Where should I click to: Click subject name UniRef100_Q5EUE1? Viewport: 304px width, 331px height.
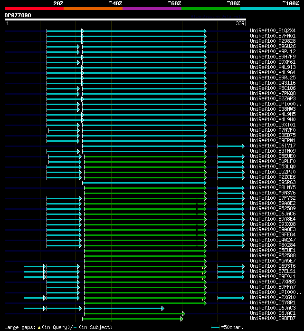(x=273, y=250)
